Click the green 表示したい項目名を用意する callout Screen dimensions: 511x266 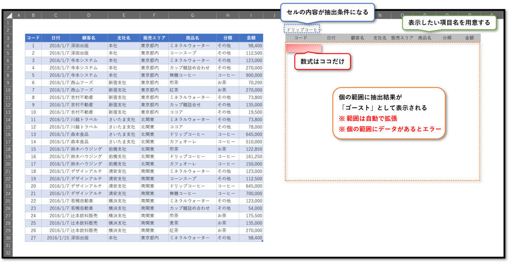point(450,22)
